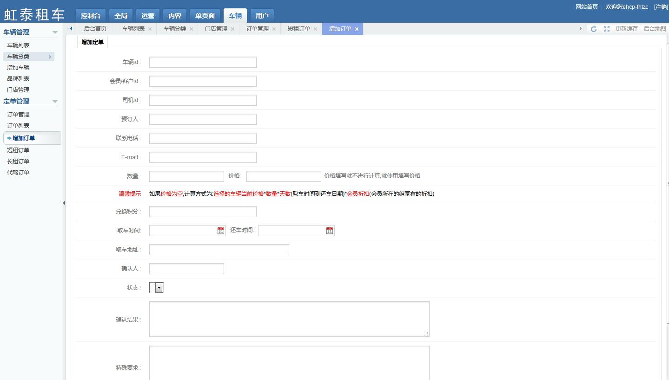Click the 网站首页 link
This screenshot has height=380, width=669.
[x=586, y=7]
